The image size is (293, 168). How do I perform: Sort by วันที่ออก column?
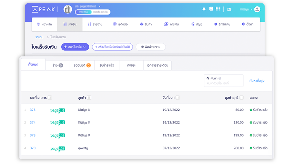[x=178, y=98]
